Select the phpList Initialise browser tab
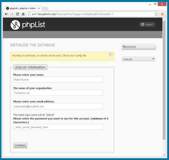Screen dimensions: 169x160 coord(23,8)
